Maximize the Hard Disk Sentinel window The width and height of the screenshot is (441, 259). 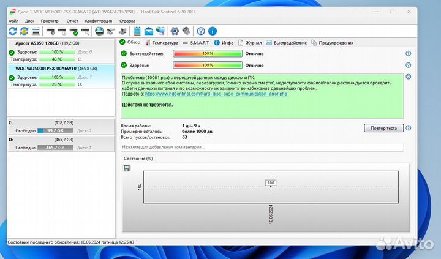pos(393,12)
